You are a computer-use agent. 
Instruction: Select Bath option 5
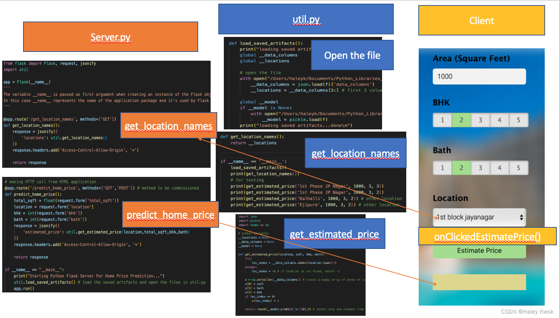pyautogui.click(x=518, y=168)
